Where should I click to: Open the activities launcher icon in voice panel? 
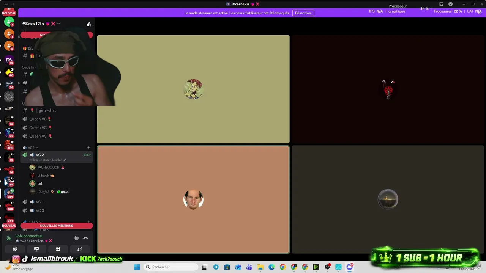coord(58,249)
